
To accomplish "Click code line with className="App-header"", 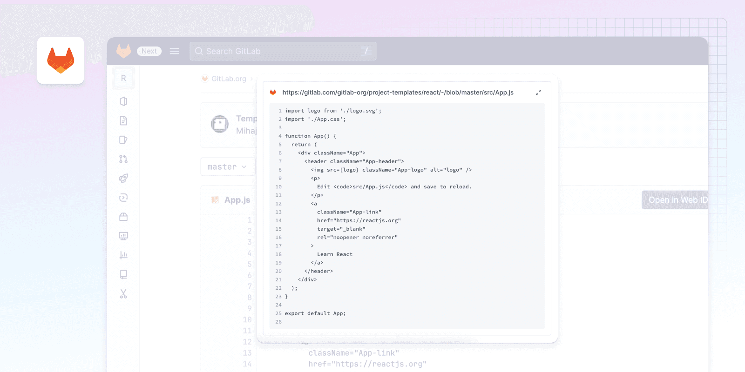I will click(x=354, y=161).
